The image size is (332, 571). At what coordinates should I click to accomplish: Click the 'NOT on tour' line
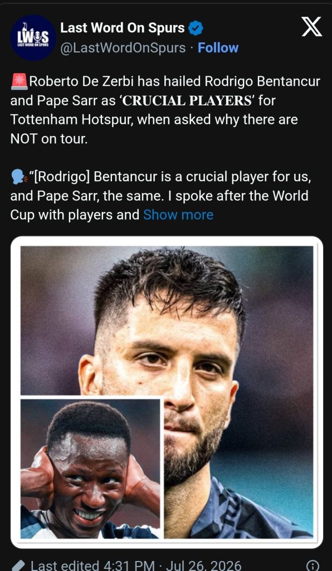pos(48,139)
